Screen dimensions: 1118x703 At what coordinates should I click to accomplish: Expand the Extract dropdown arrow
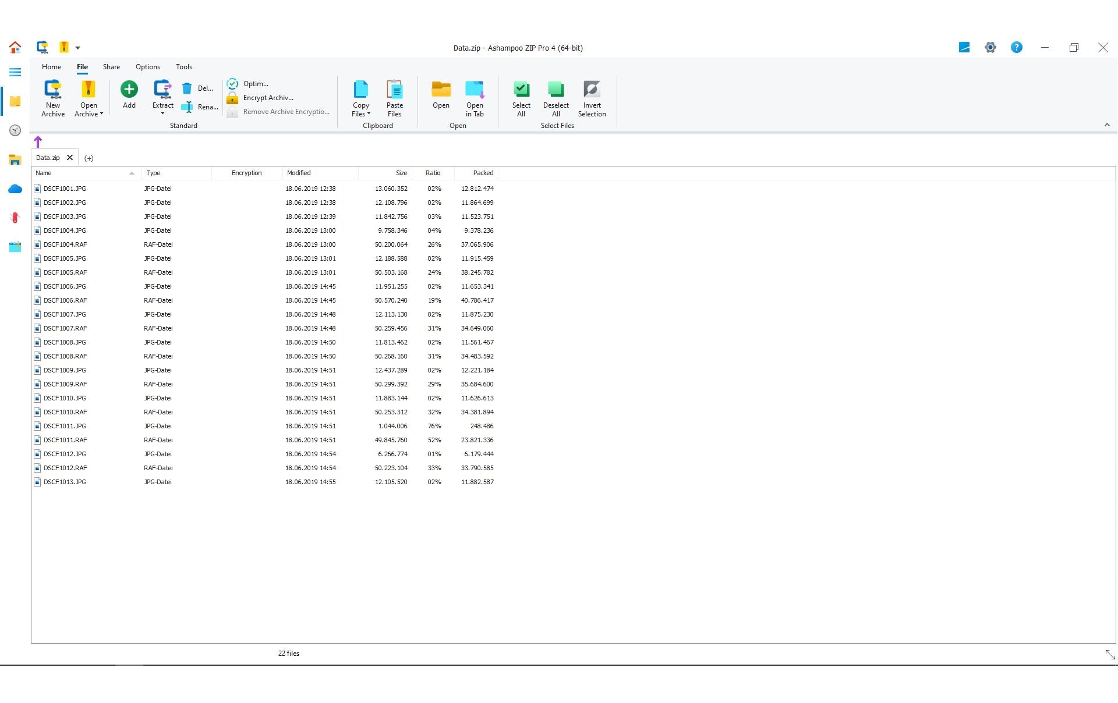[x=162, y=113]
